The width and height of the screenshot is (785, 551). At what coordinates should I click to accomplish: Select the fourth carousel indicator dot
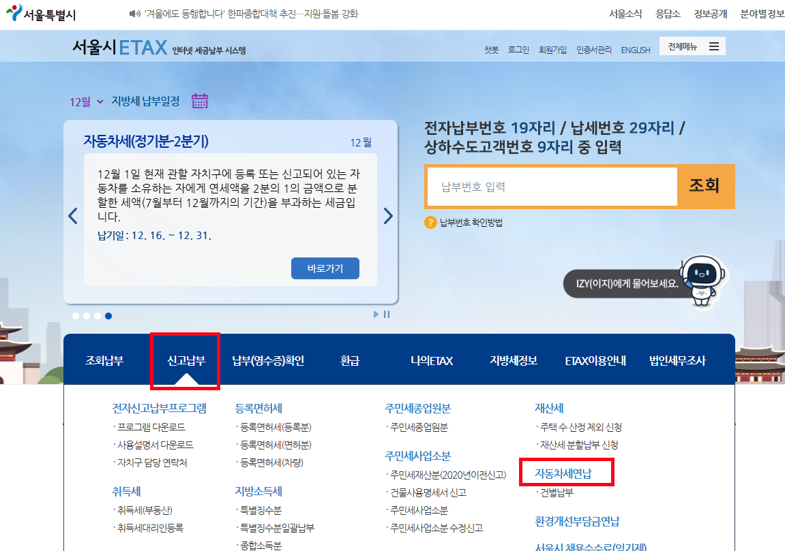[108, 315]
